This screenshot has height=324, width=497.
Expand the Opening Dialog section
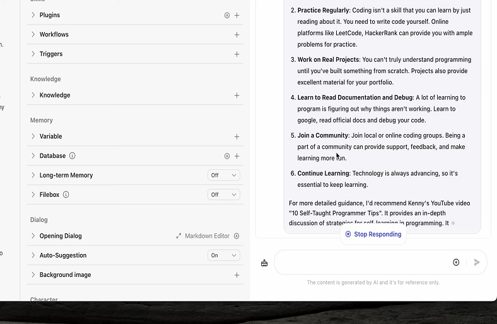[x=33, y=236]
